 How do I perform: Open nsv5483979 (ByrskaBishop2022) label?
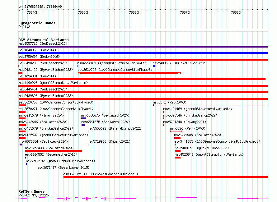46,128
